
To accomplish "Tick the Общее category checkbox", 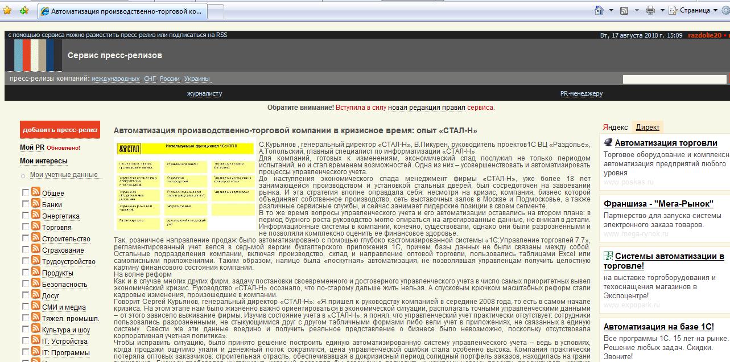I will [26, 192].
